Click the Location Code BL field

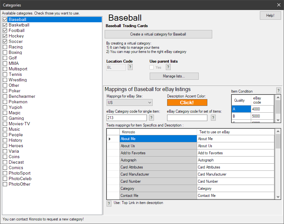pyautogui.click(x=116, y=67)
